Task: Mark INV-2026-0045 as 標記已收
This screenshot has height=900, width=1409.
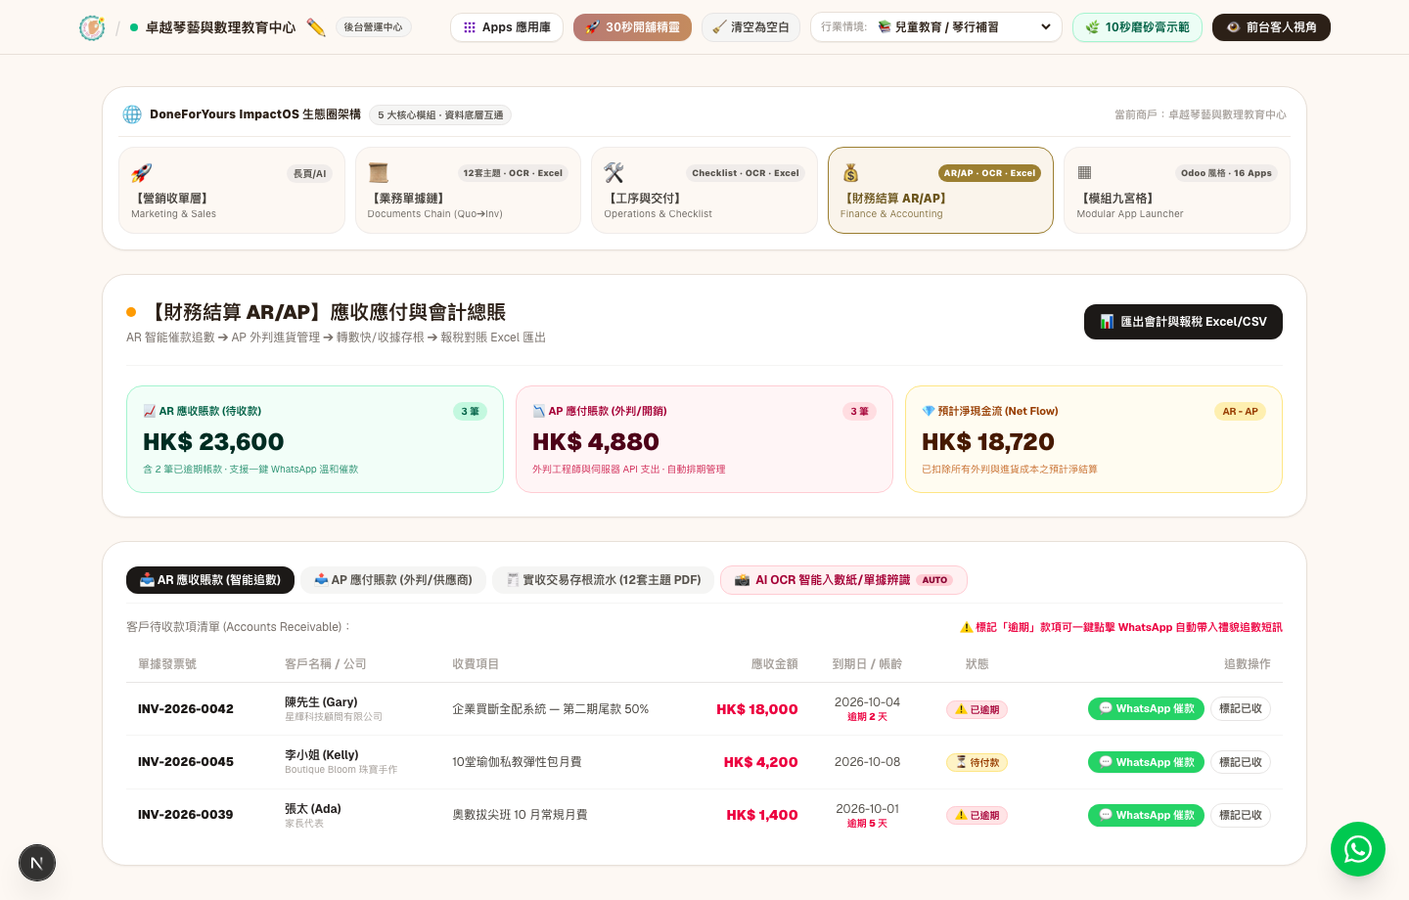Action: pos(1241,762)
